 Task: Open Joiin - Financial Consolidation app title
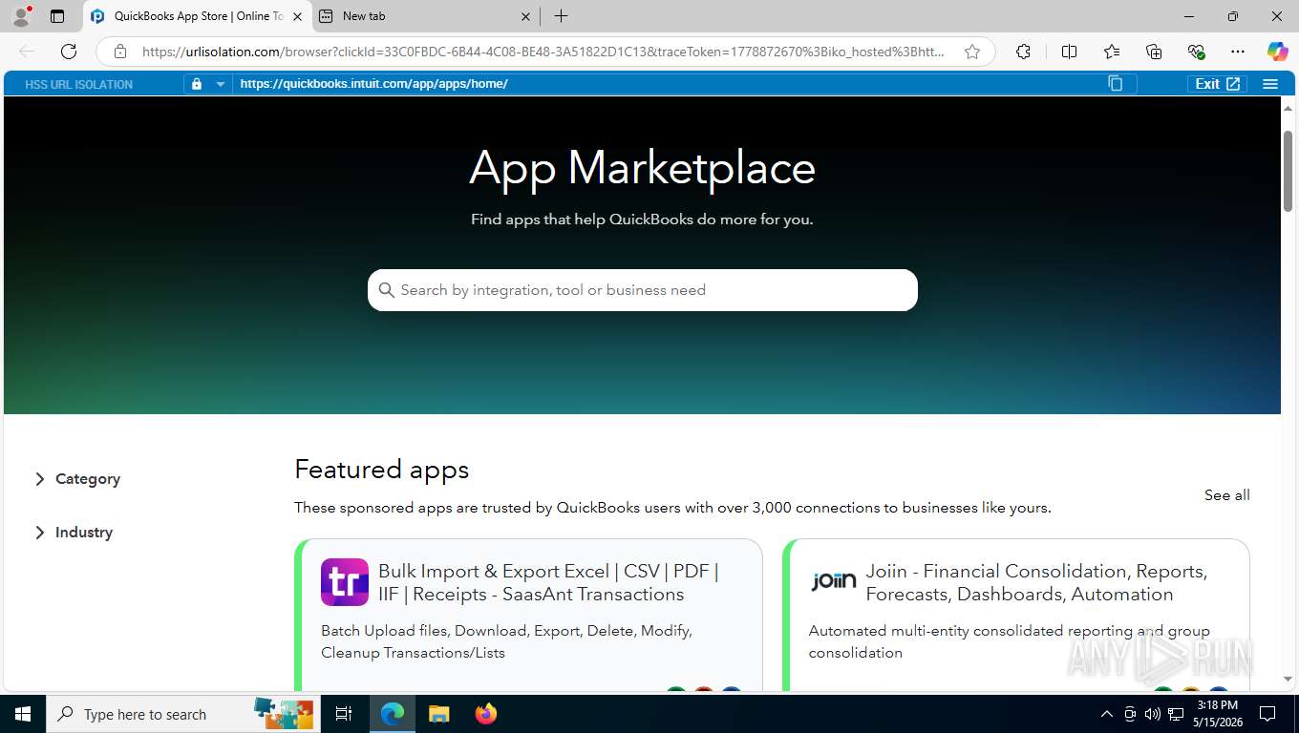[1036, 582]
